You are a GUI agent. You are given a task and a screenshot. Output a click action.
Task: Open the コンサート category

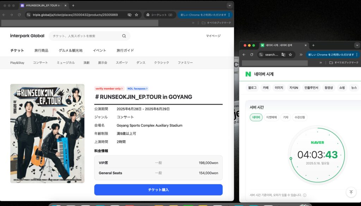40,63
